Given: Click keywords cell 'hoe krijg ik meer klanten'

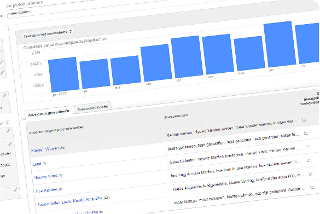Looking at the screenshot, I should click(x=236, y=169).
